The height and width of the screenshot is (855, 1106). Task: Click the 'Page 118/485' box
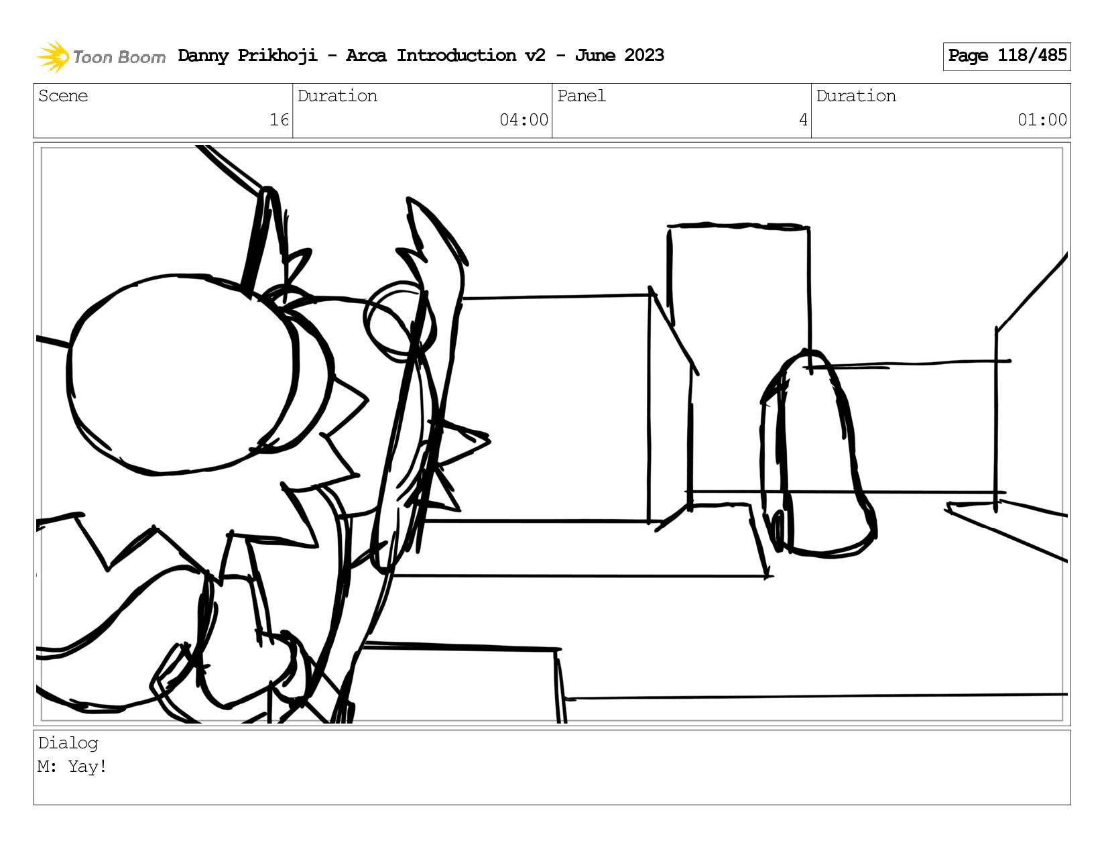pyautogui.click(x=1007, y=56)
